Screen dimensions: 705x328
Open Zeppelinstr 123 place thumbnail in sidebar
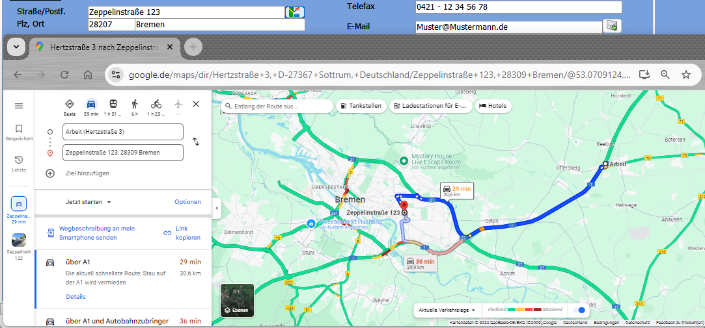pos(19,247)
